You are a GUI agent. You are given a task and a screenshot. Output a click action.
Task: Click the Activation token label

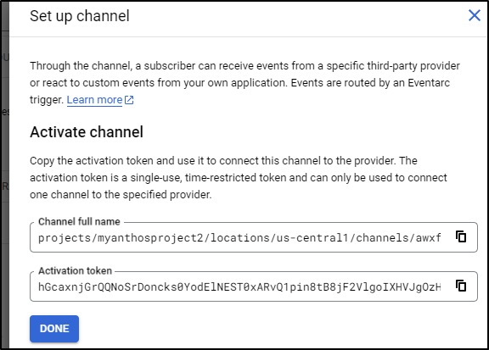(x=76, y=271)
